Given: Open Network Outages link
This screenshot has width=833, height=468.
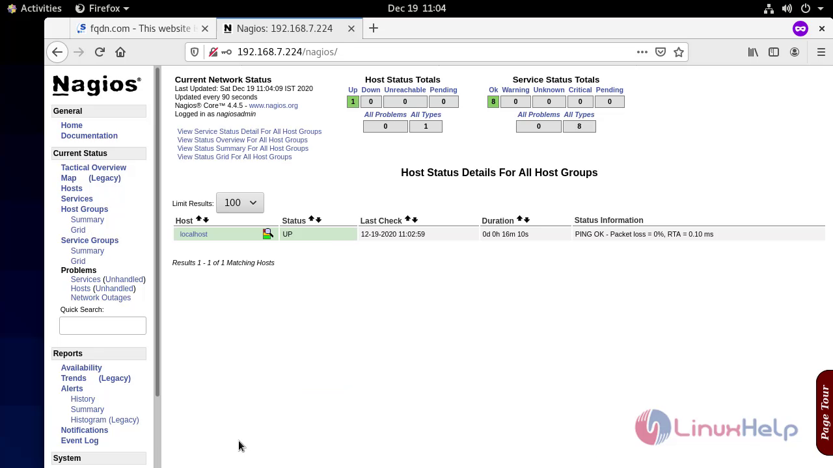Looking at the screenshot, I should click(x=101, y=298).
